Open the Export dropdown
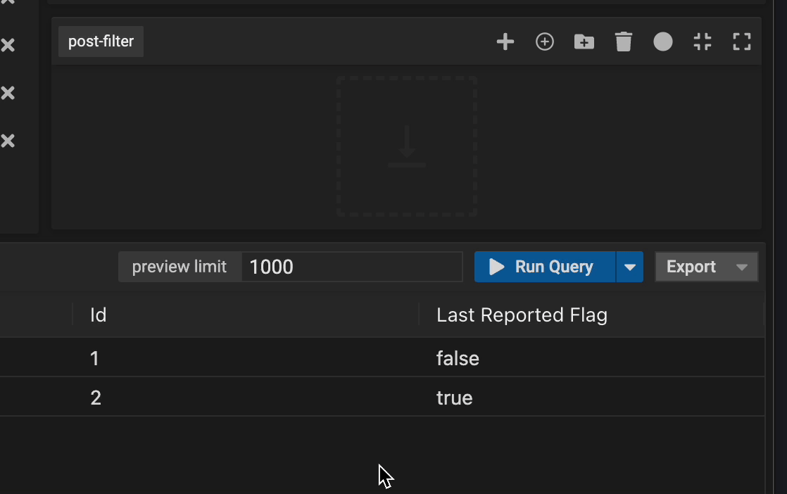The image size is (787, 494). (706, 267)
